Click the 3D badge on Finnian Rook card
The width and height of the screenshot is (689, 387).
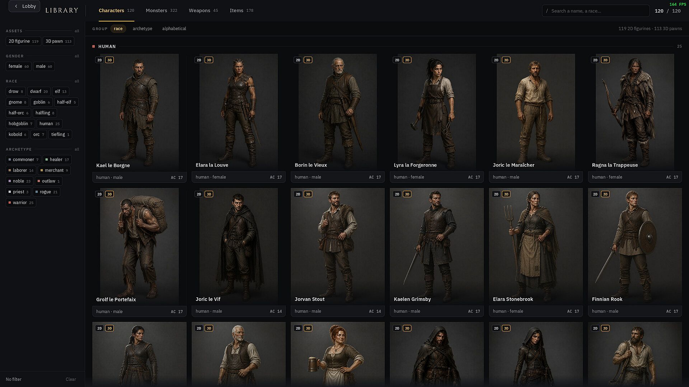click(x=605, y=194)
